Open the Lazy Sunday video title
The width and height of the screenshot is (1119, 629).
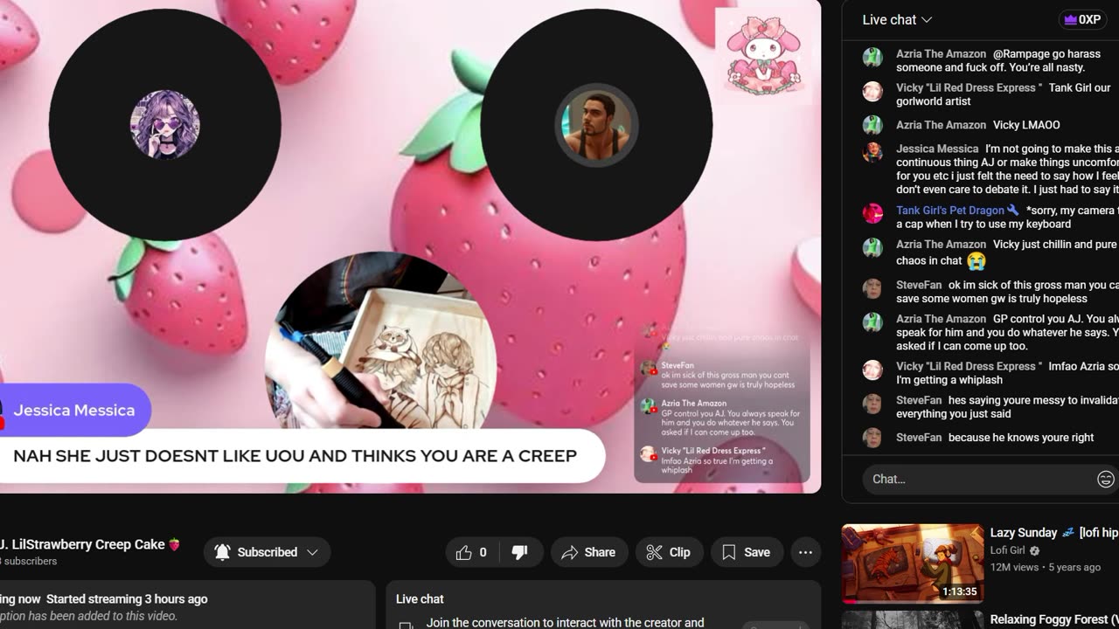coord(1054,532)
